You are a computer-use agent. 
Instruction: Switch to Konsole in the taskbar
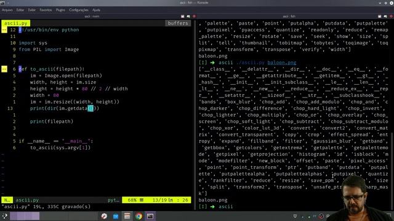click(150, 216)
